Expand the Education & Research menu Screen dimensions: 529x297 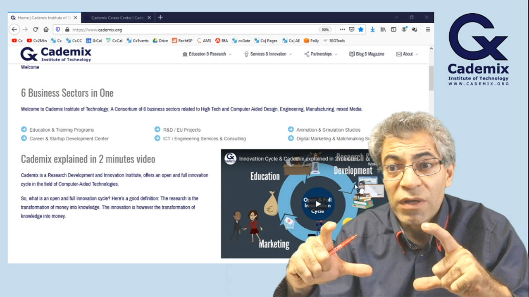click(x=207, y=54)
